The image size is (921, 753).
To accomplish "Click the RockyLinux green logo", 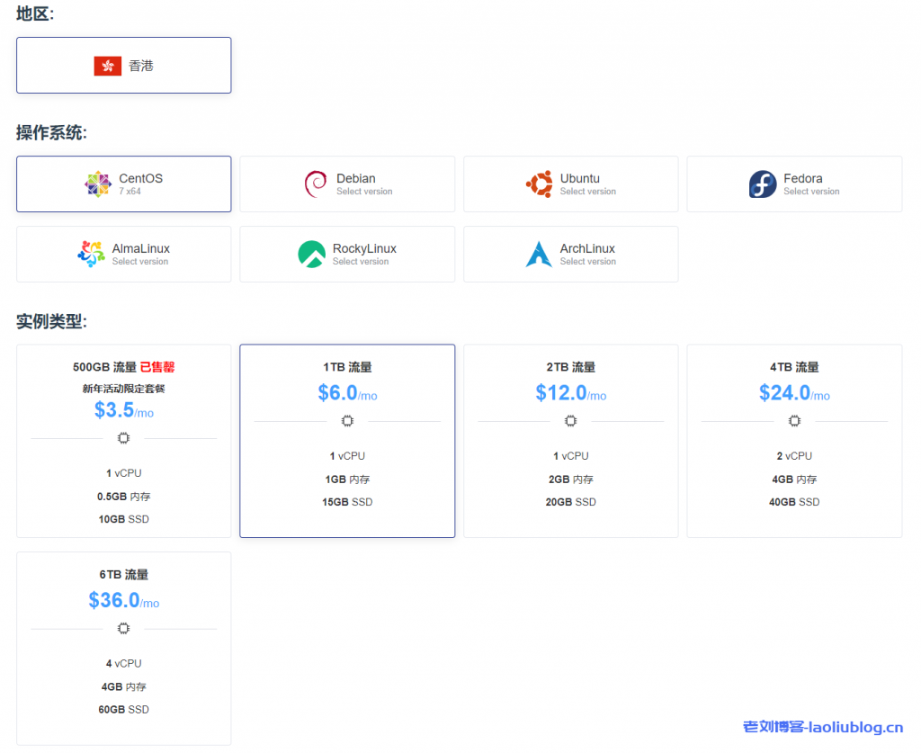I will 311,255.
